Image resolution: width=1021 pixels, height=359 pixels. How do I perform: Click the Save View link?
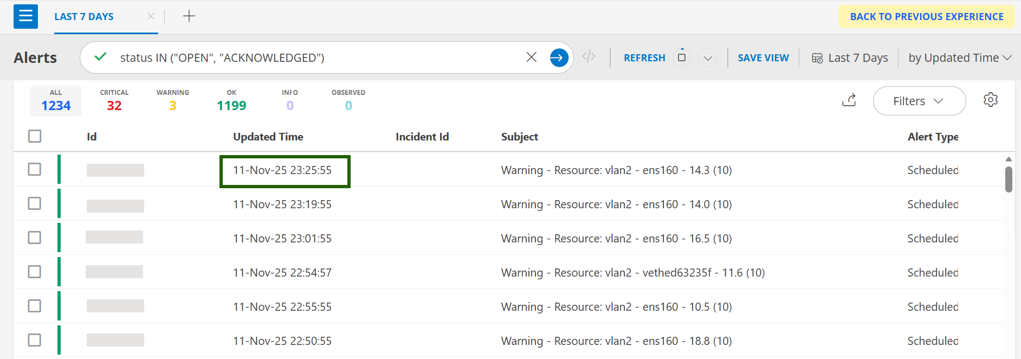tap(763, 57)
